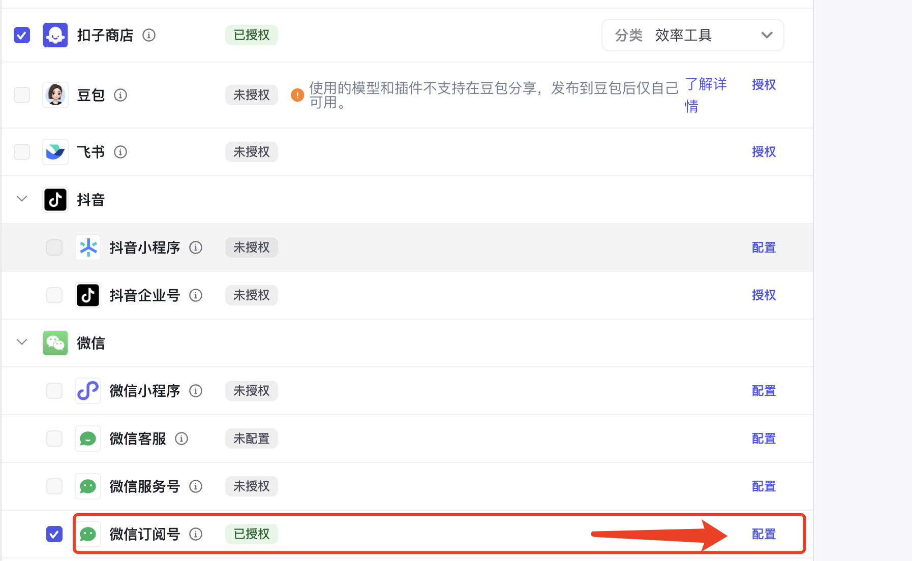
Task: Open info tooltip next to 微信订阅号
Action: coord(196,534)
